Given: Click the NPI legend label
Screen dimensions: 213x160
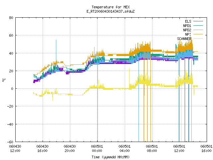Looking at the screenshot, I should [188, 34].
